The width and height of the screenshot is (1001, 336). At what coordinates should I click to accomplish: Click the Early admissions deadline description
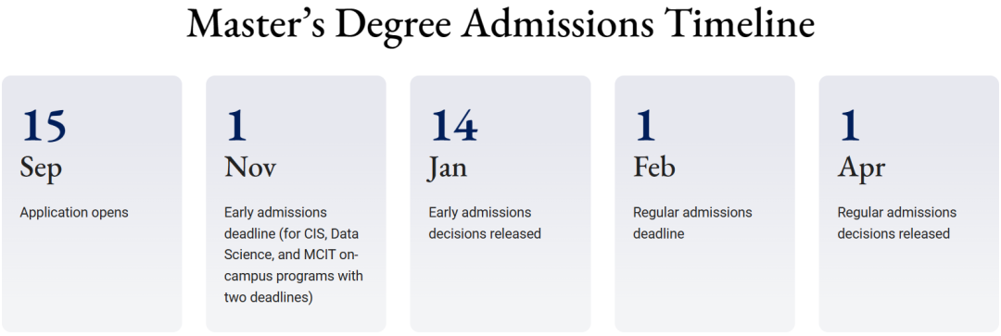coord(295,255)
